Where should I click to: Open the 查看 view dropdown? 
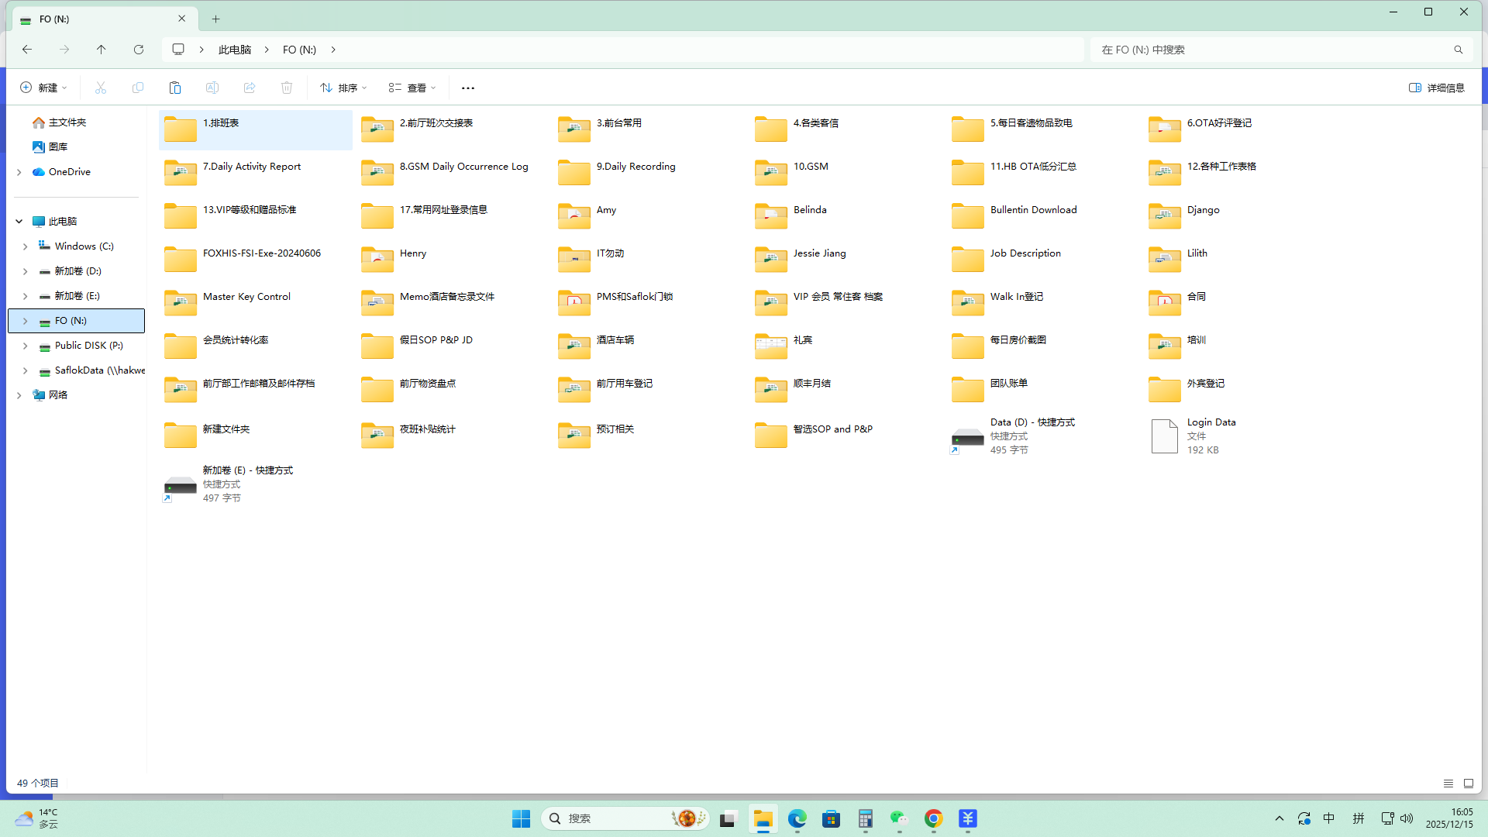click(x=412, y=88)
